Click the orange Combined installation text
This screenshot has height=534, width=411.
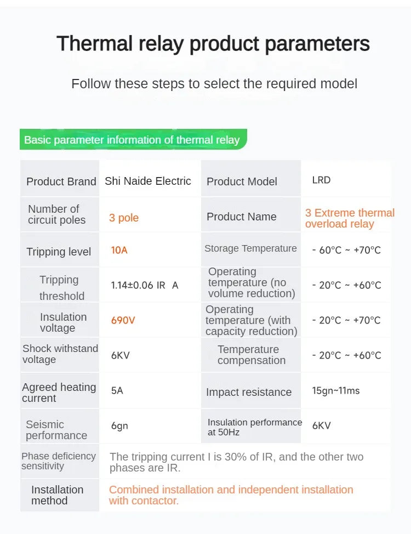pyautogui.click(x=231, y=495)
